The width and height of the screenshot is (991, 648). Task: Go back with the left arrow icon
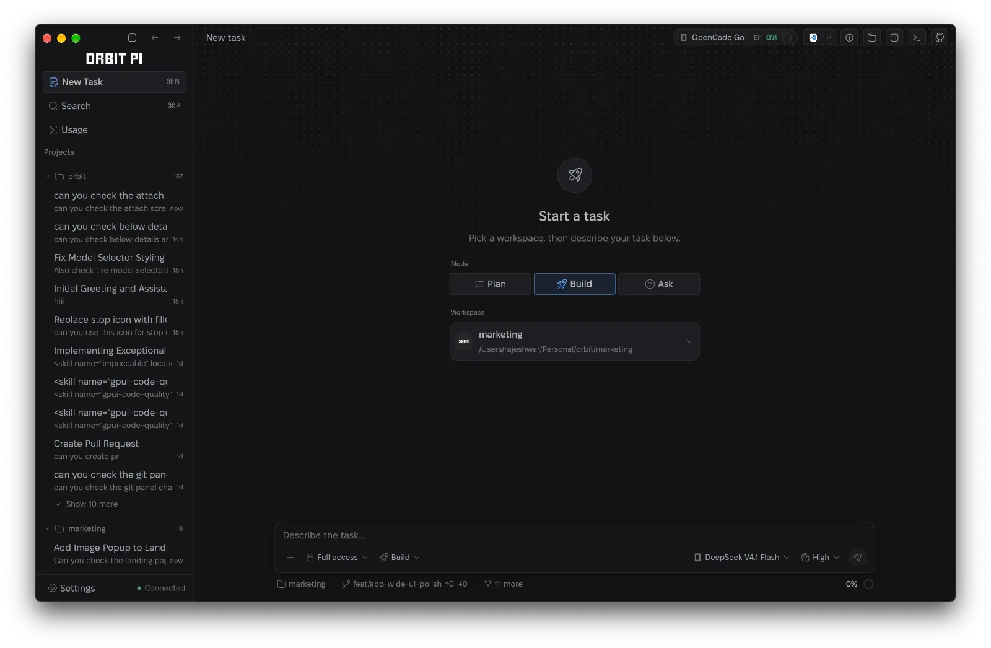[155, 38]
